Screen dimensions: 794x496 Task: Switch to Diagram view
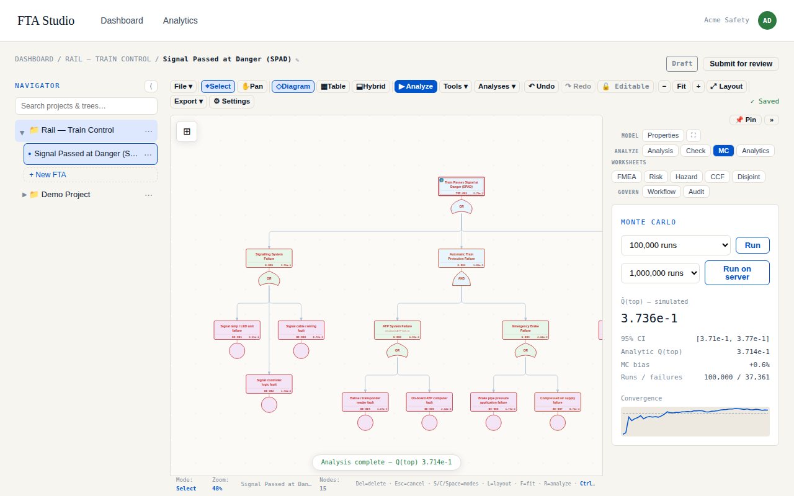tap(293, 86)
